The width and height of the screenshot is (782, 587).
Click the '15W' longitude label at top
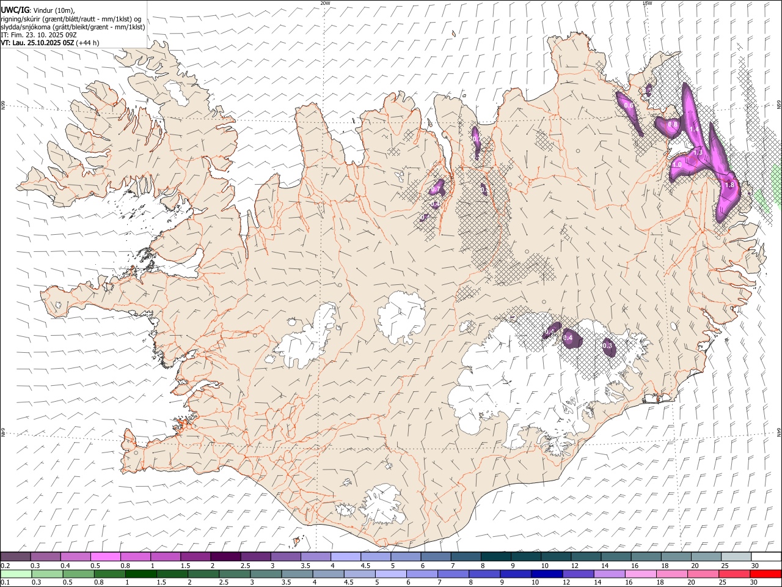647,3
